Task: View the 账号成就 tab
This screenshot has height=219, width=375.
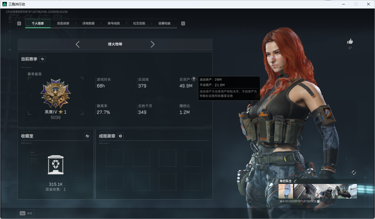Action: tap(114, 24)
